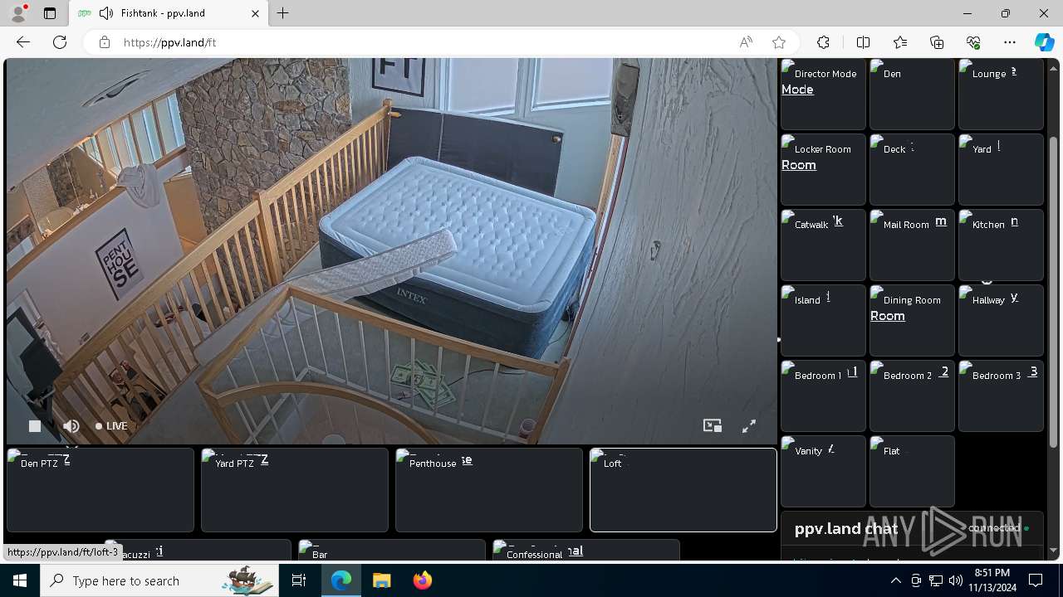Open the Confessional camera feed
The height and width of the screenshot is (597, 1063).
coord(586,550)
